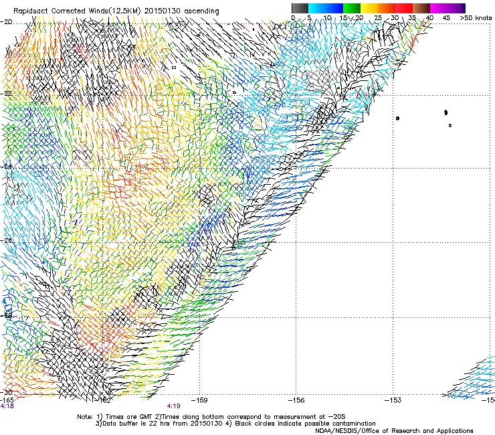
Task: Click the '25' legend scale label
Action: point(378,17)
